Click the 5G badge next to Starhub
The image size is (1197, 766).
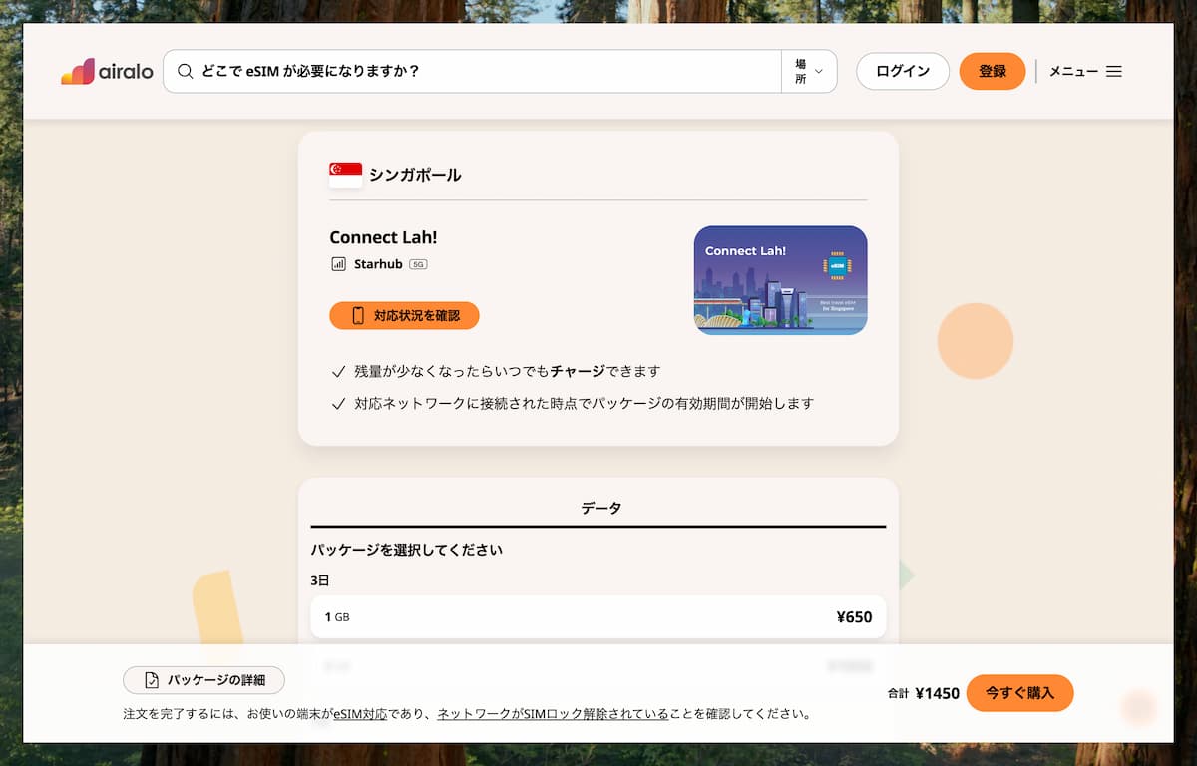pos(418,264)
